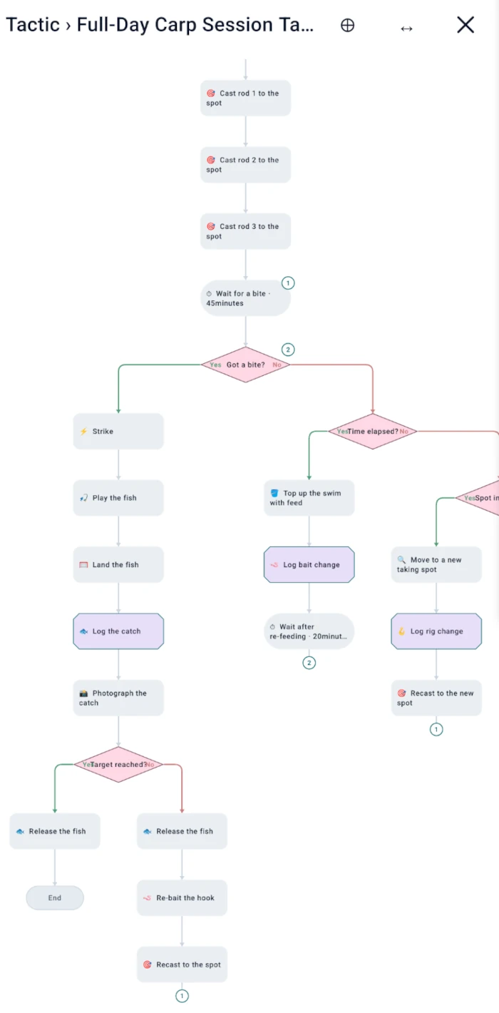Select the 'Target reached?' decision diamond
The width and height of the screenshot is (499, 1013).
pos(118,764)
